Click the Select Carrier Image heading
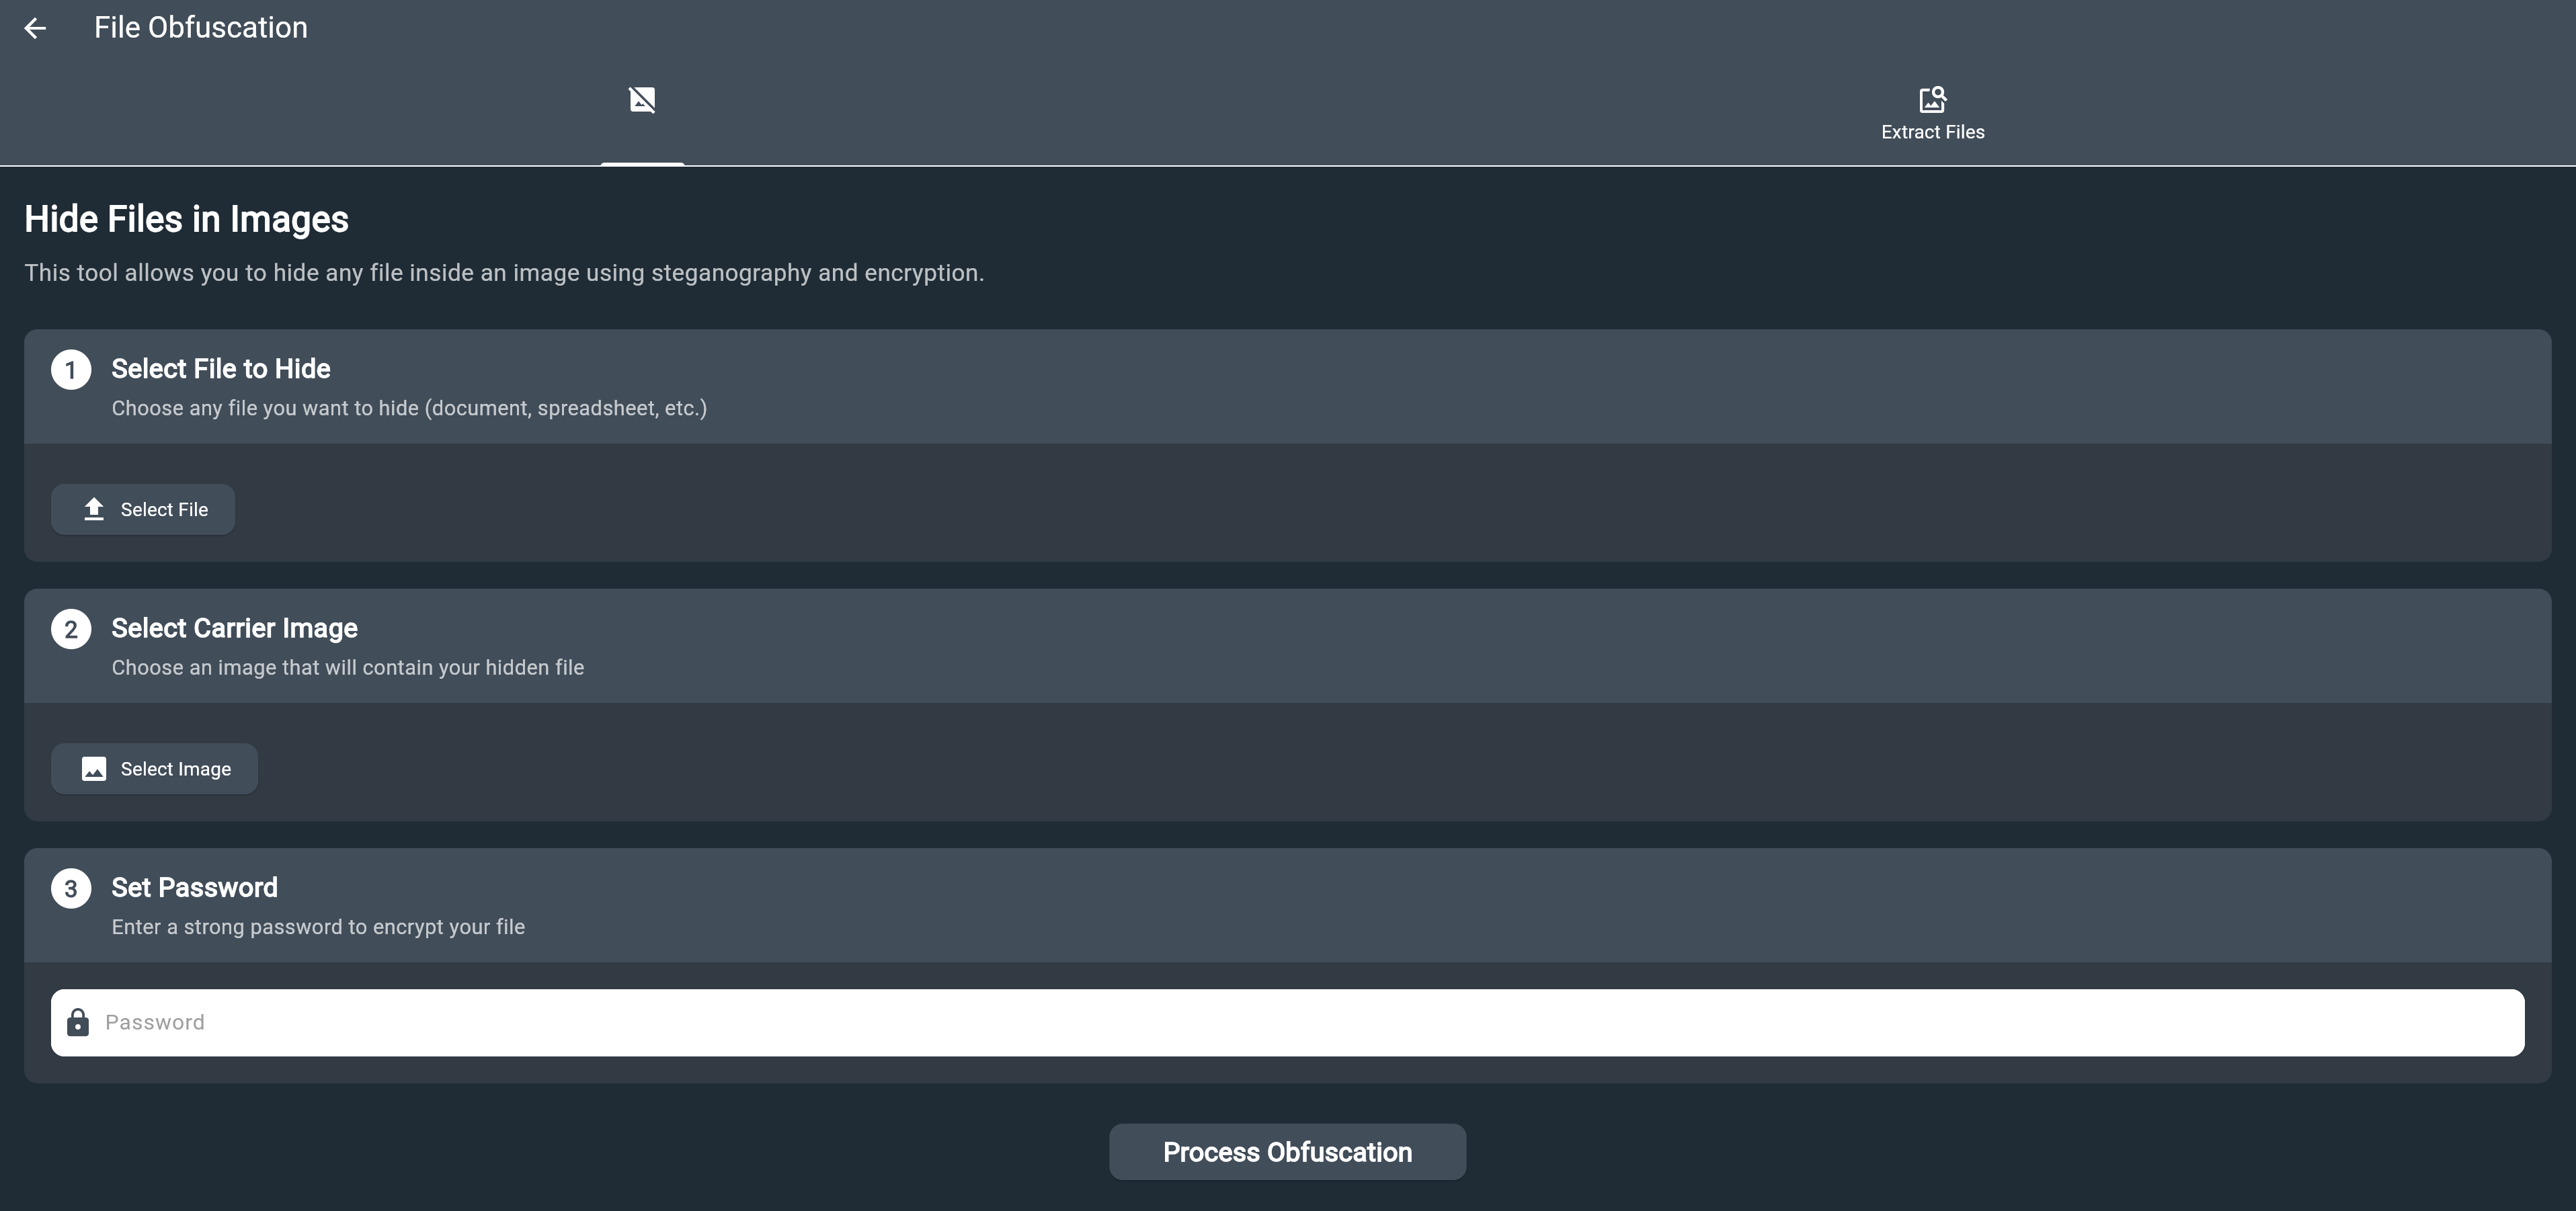This screenshot has height=1211, width=2576. point(234,628)
